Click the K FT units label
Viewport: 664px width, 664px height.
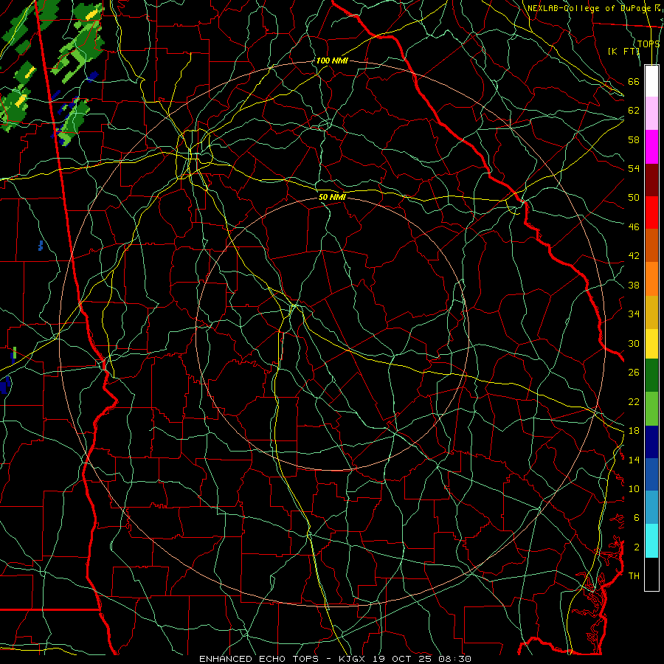[623, 51]
